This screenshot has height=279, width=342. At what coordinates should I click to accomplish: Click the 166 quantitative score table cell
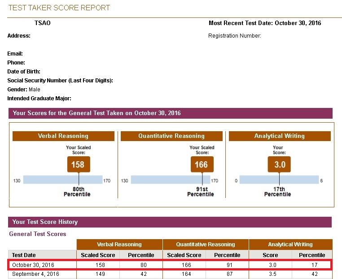(187, 265)
